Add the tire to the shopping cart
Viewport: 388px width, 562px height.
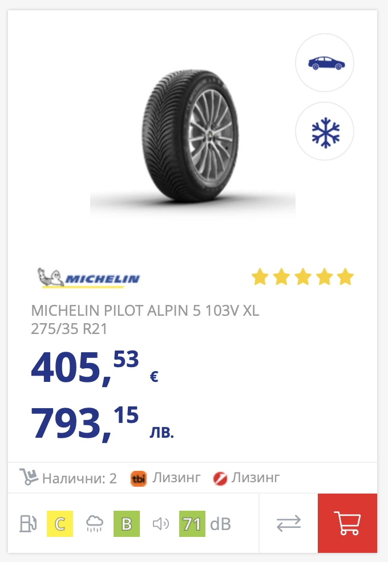347,523
